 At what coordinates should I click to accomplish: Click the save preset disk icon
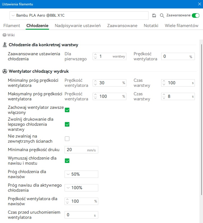pos(154,16)
